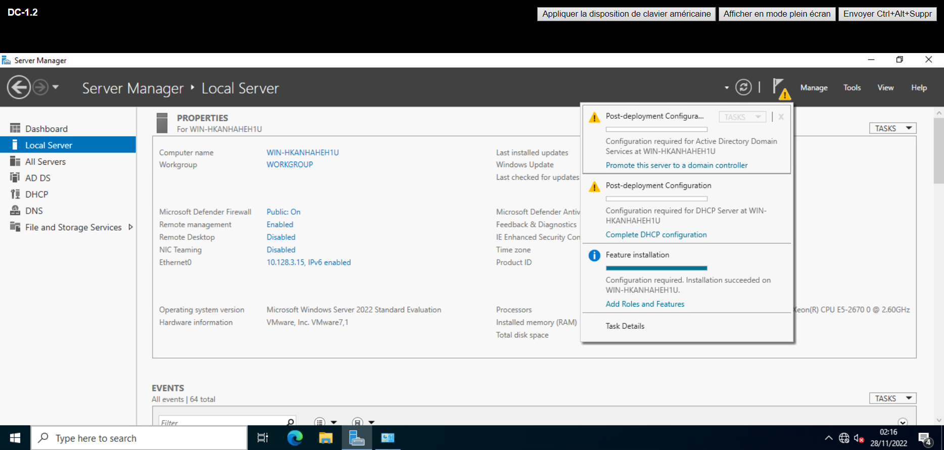Screen dimensions: 944x450
Task: Open the Properties TASKS dropdown
Action: coord(892,128)
